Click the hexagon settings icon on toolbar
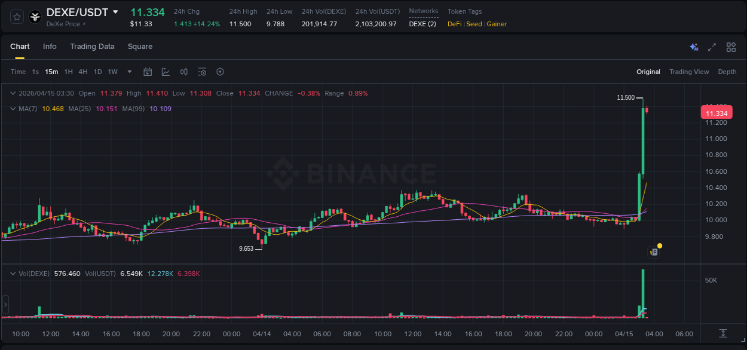The height and width of the screenshot is (350, 747). (220, 72)
